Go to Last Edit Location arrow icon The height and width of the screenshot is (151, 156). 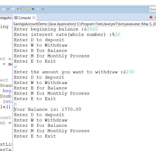pyautogui.click(x=23, y=9)
